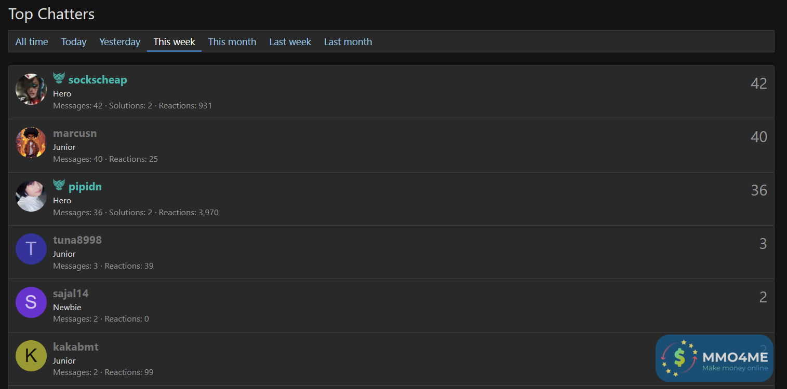Screen dimensions: 787x389
Task: Open the This month tab
Action: [x=232, y=42]
